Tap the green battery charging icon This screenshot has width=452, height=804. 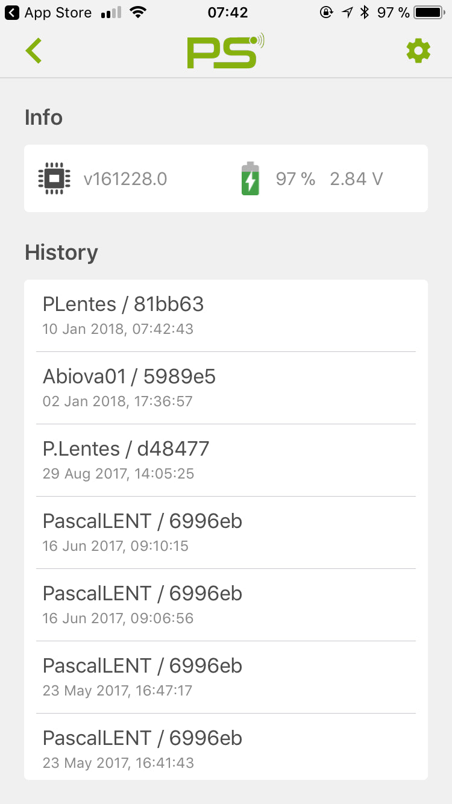point(250,179)
